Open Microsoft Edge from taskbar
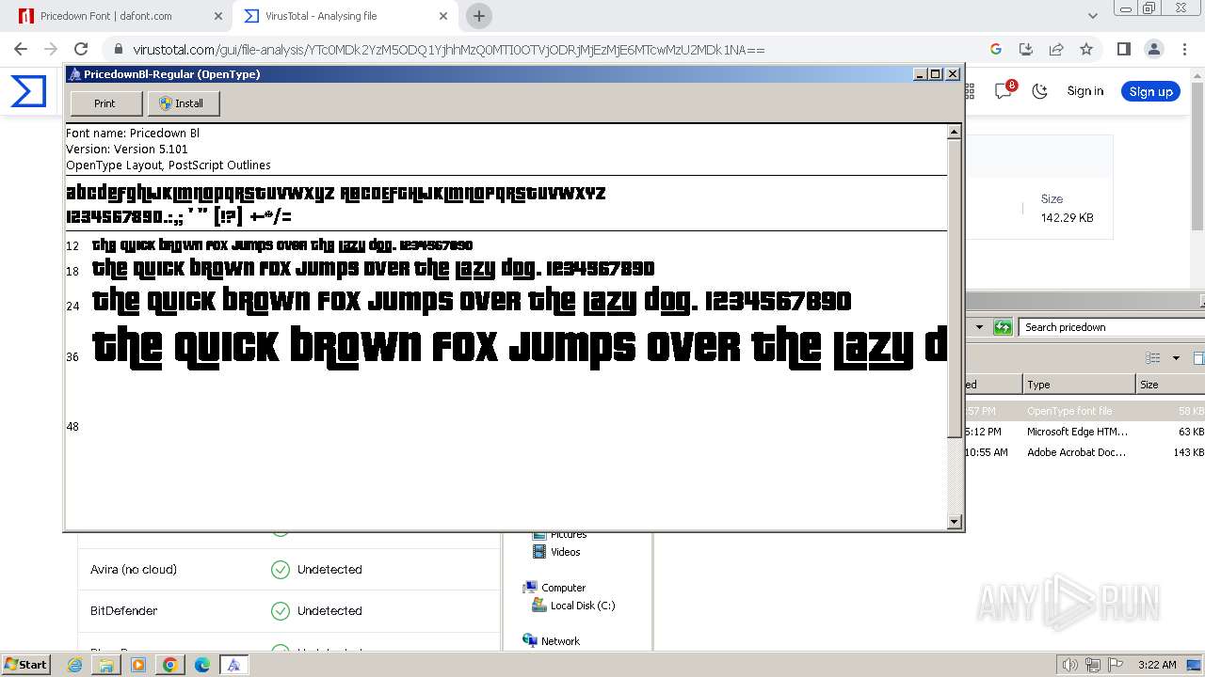 tap(201, 665)
